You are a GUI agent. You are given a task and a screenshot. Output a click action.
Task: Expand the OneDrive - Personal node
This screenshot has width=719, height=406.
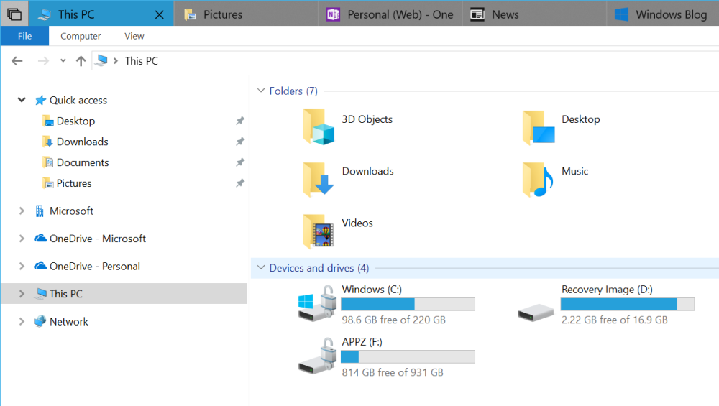[x=22, y=267]
